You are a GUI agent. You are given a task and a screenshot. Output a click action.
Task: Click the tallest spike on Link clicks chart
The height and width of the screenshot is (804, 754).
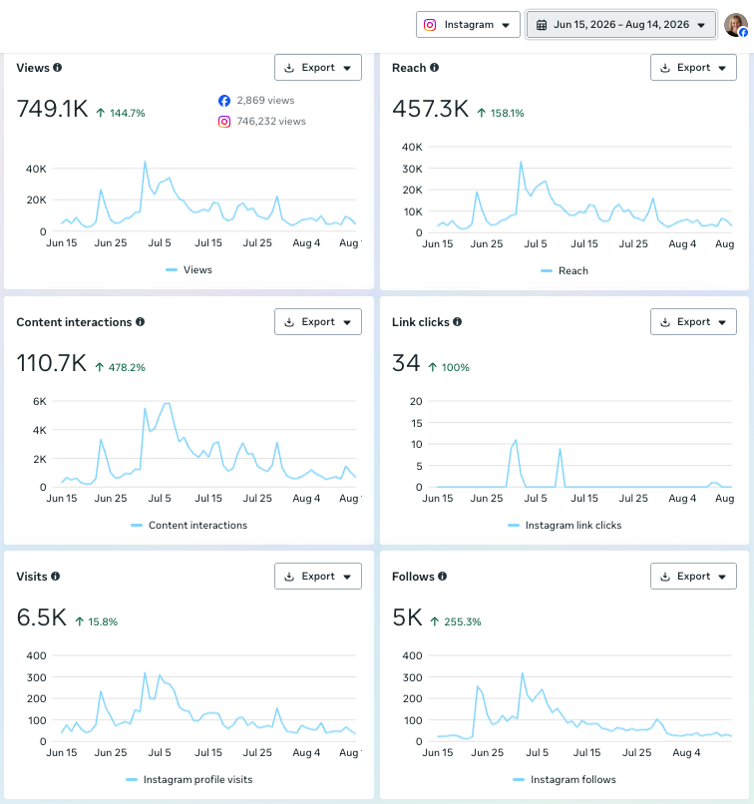(516, 441)
